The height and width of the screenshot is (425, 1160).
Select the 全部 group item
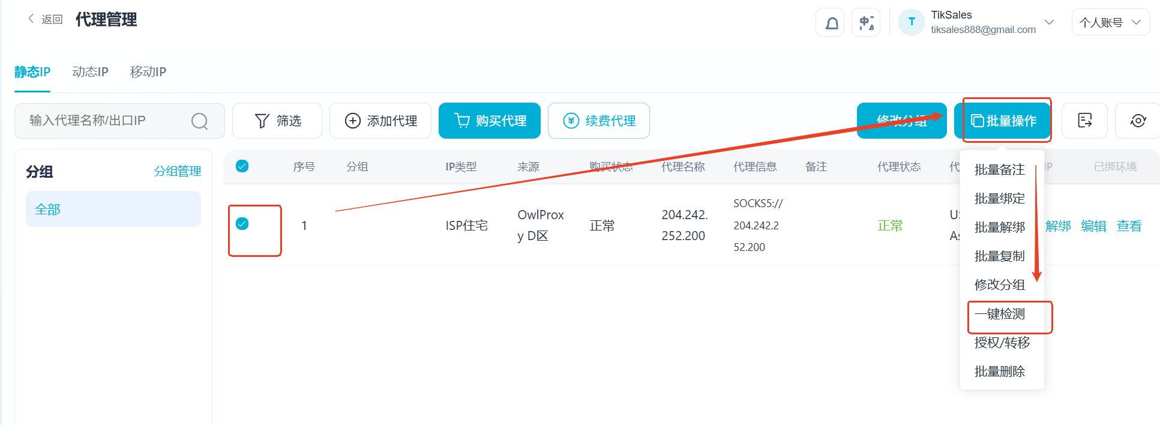pos(113,209)
